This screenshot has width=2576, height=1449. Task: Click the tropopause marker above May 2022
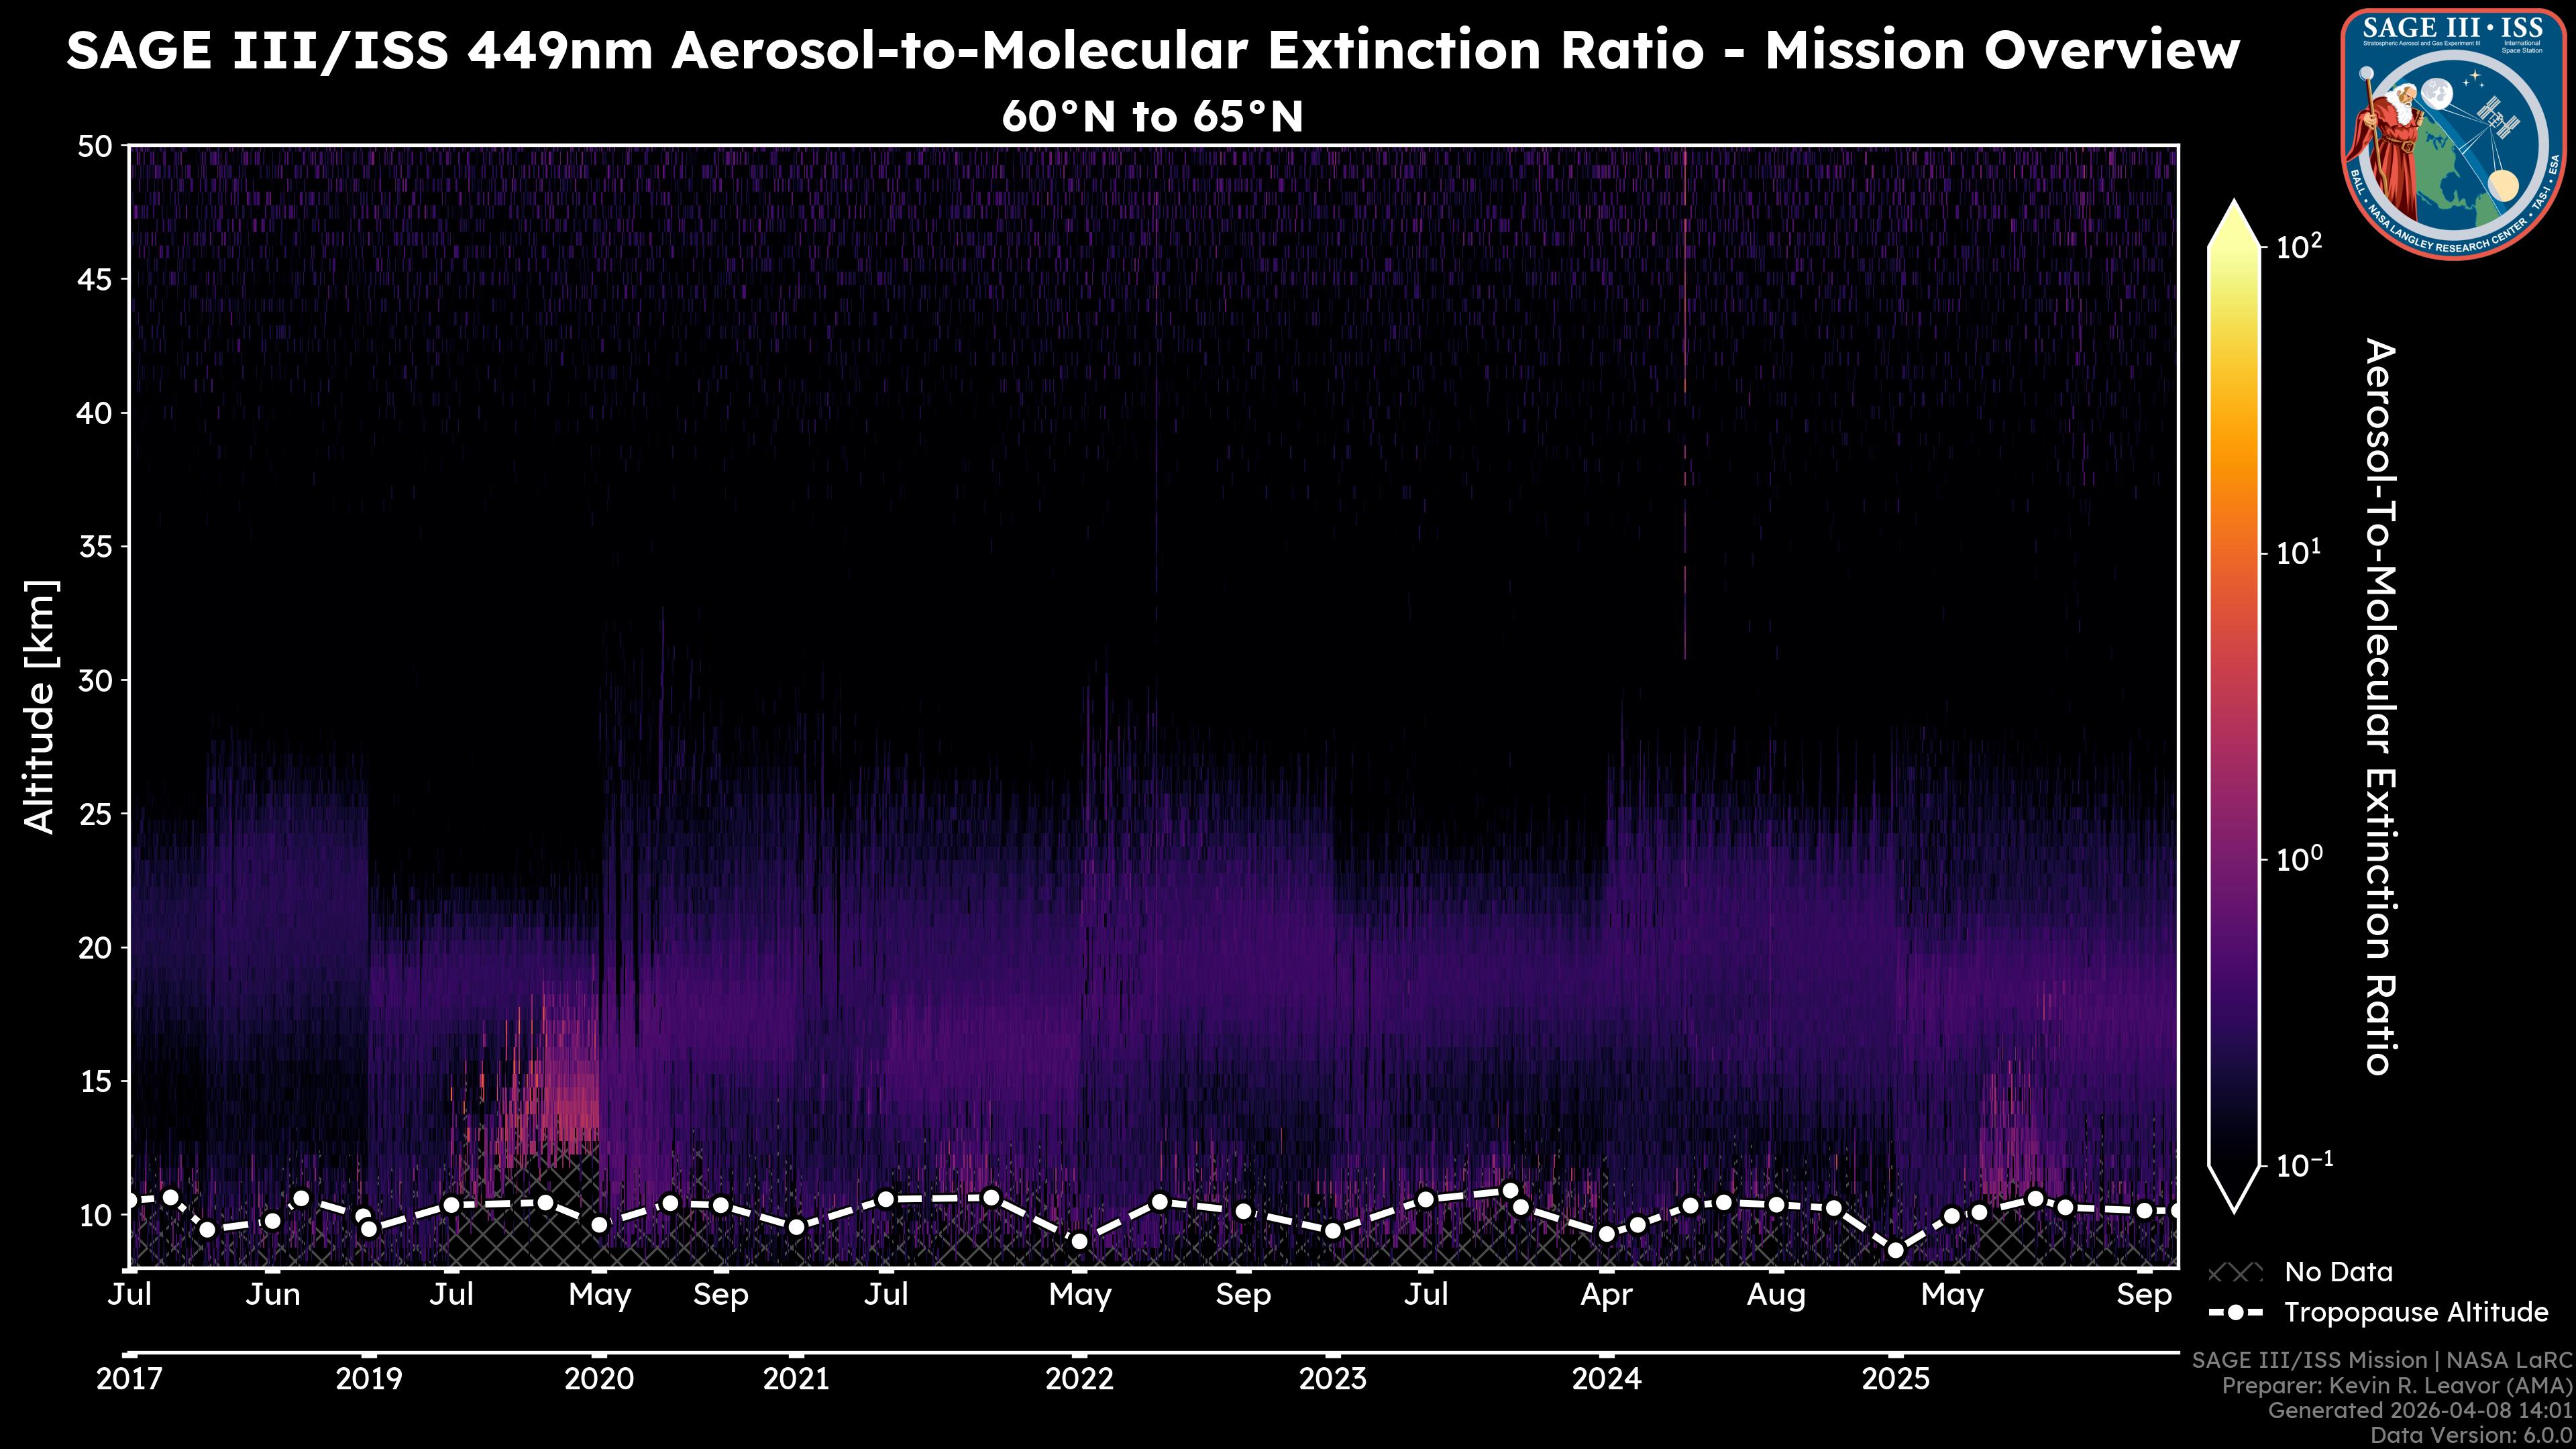pyautogui.click(x=1079, y=1241)
